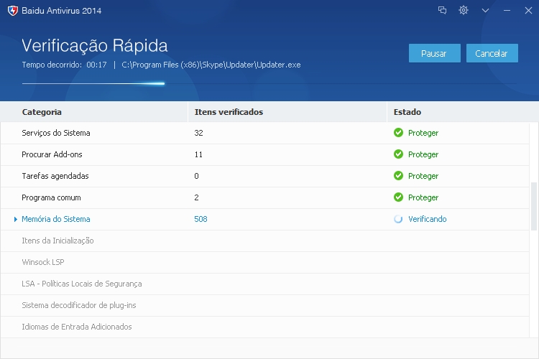
Task: Open the feedback chat icon in title bar
Action: pos(442,10)
